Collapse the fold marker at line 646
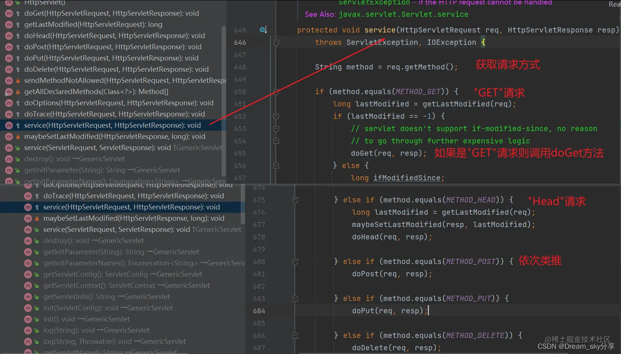Viewport: 621px width, 354px height. pyautogui.click(x=276, y=42)
